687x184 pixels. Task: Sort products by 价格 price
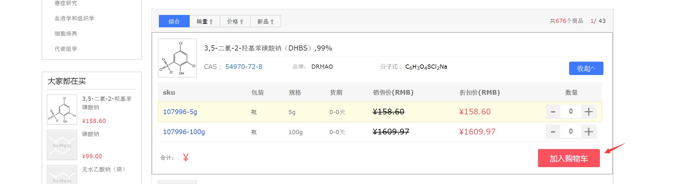coord(235,21)
